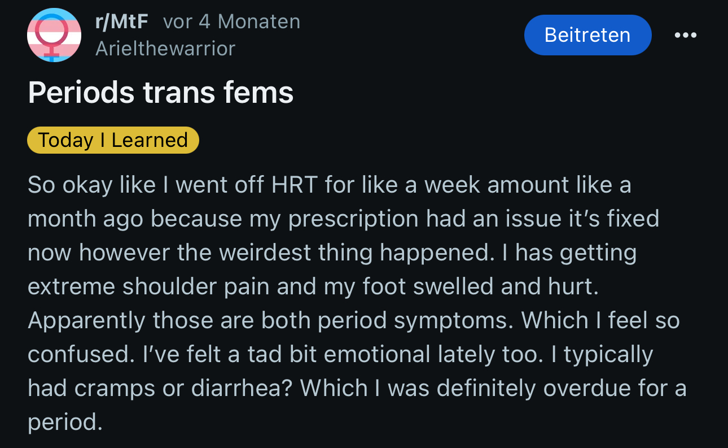The height and width of the screenshot is (448, 728).
Task: Click the word 'Apparently' in the post
Action: (x=86, y=321)
